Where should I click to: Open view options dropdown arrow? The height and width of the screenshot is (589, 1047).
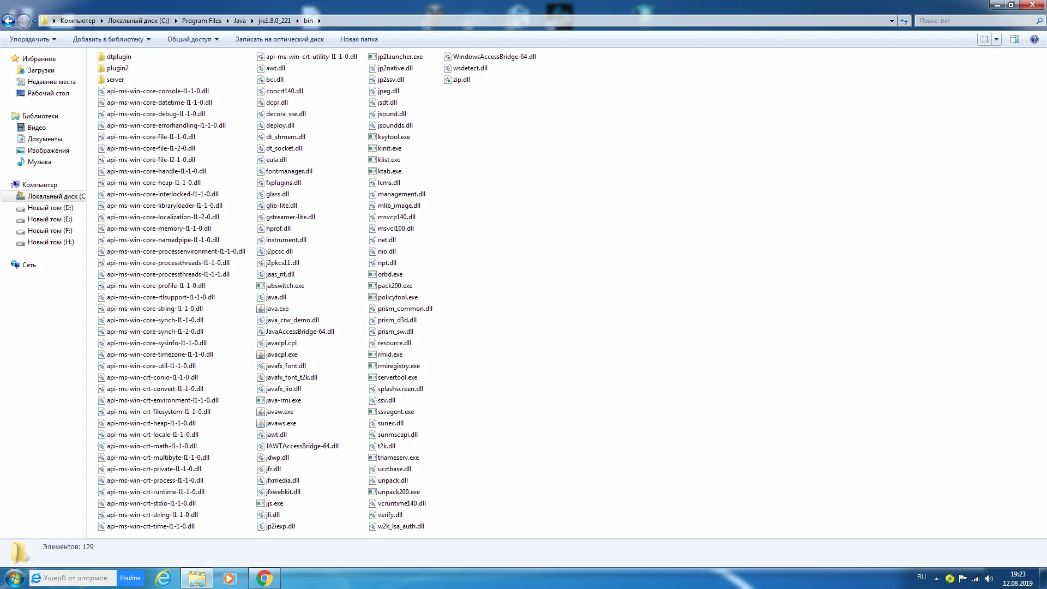pos(997,39)
